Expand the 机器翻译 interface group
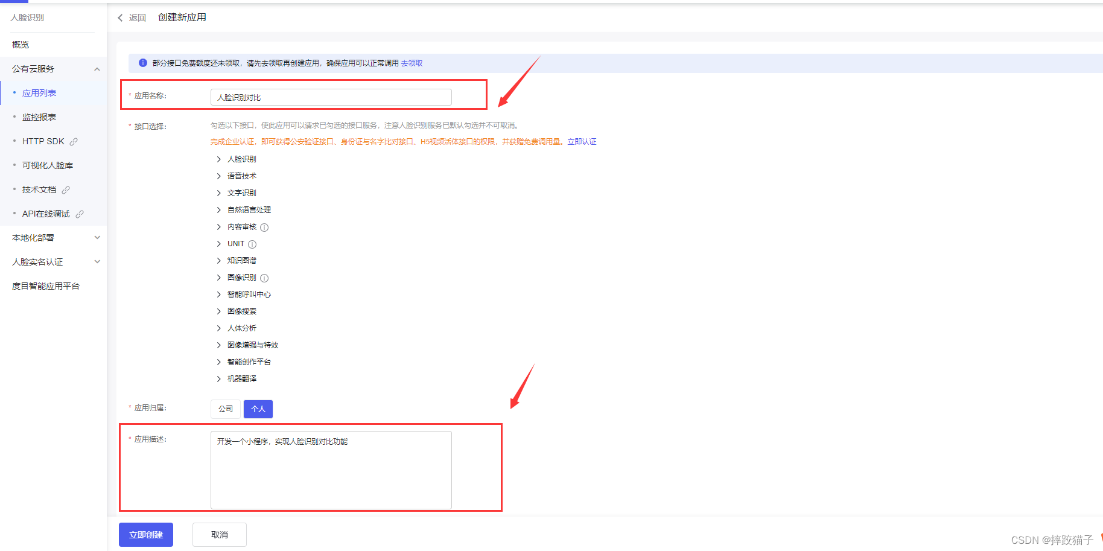 click(218, 379)
